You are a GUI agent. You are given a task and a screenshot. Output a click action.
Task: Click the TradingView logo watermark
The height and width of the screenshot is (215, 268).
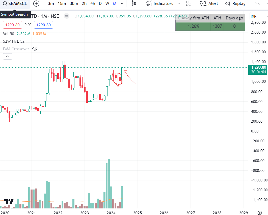point(9,202)
